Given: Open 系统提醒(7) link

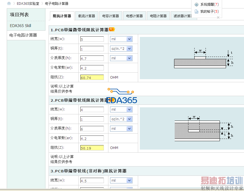Looking at the screenshot, I should 209,5.
